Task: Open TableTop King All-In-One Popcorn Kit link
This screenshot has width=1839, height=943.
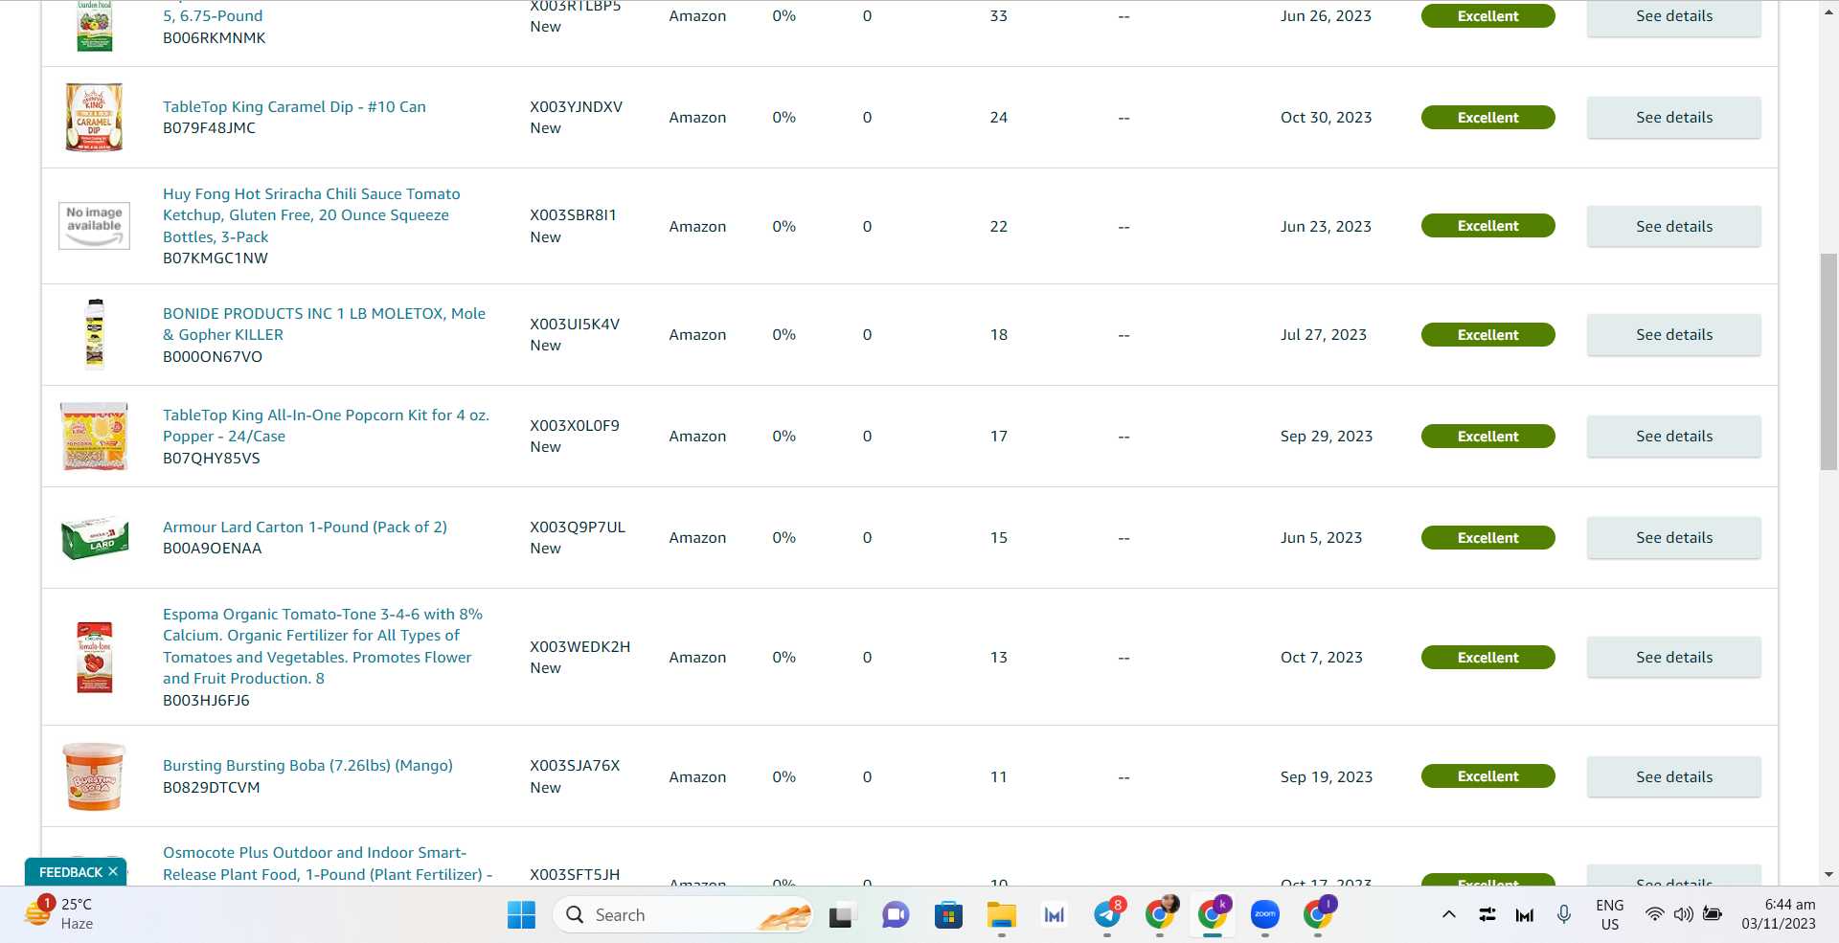Action: 326,425
